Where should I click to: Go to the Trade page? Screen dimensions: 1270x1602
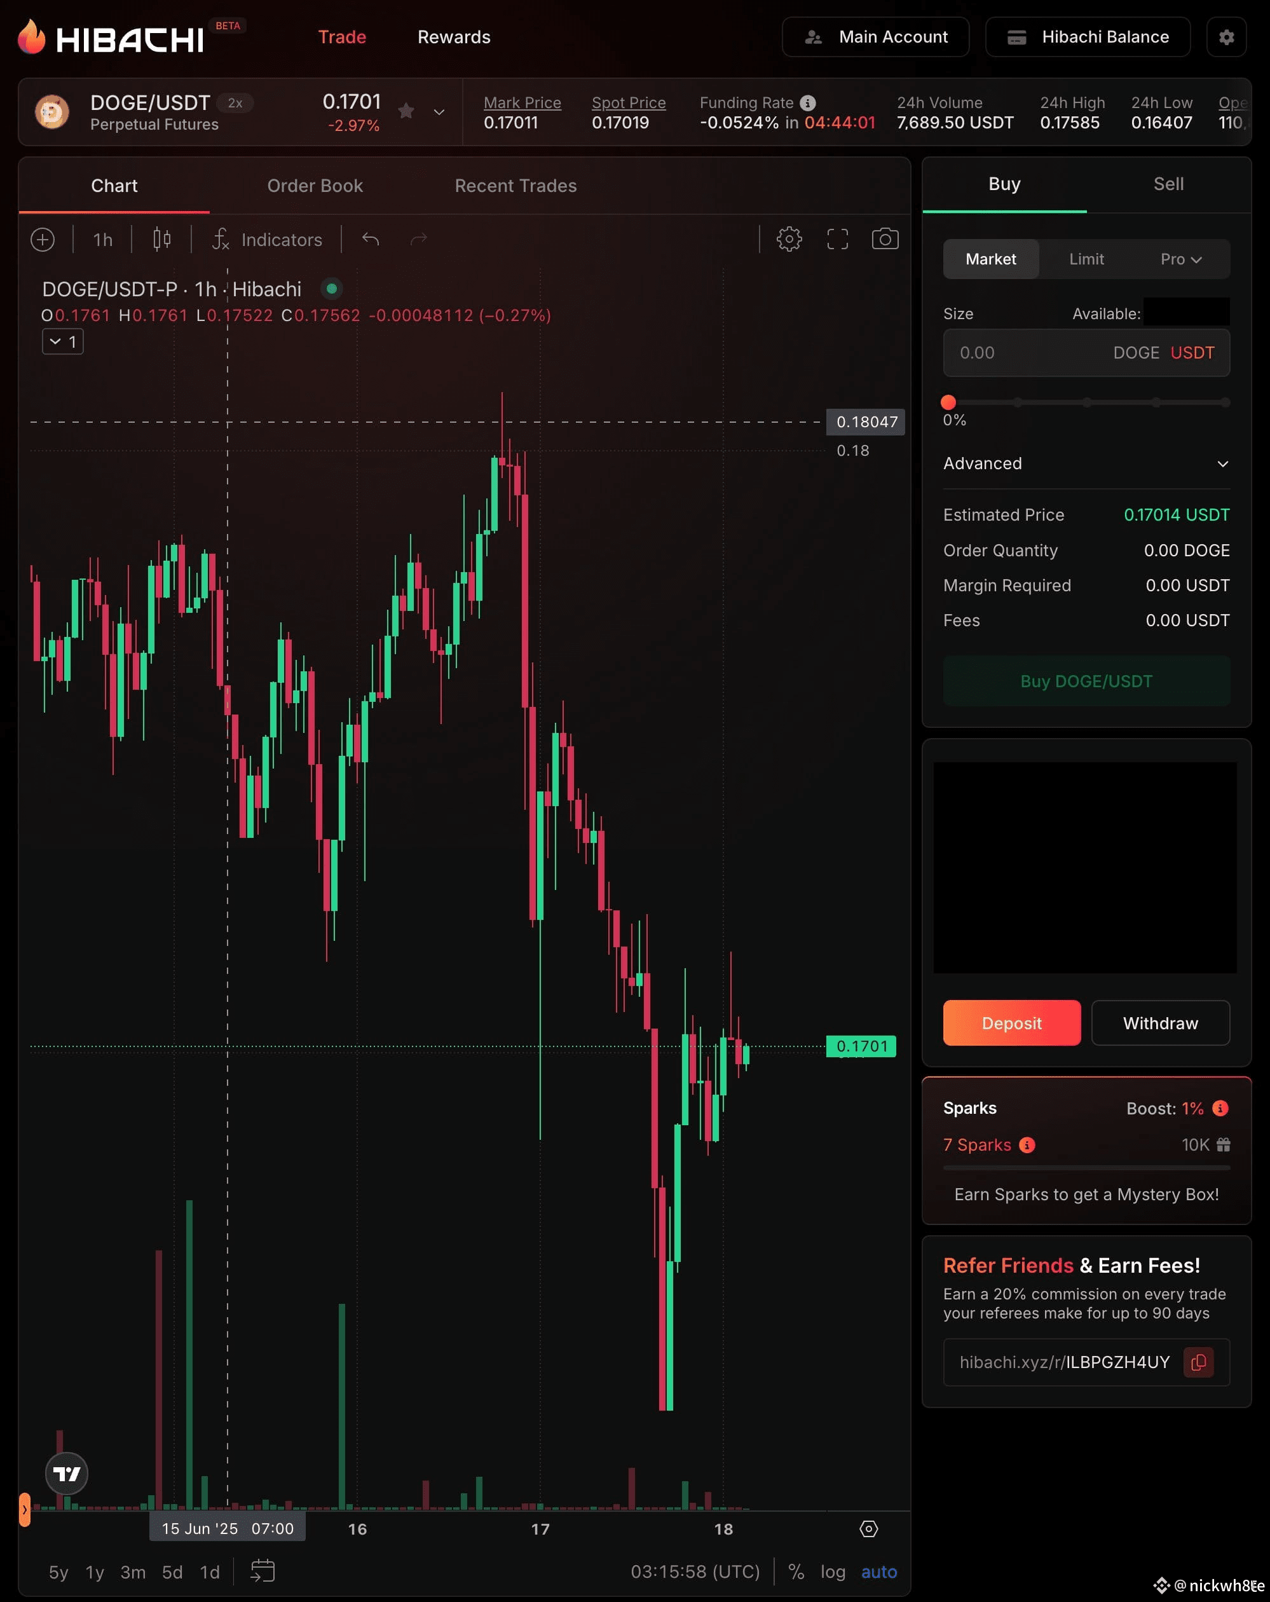[342, 36]
